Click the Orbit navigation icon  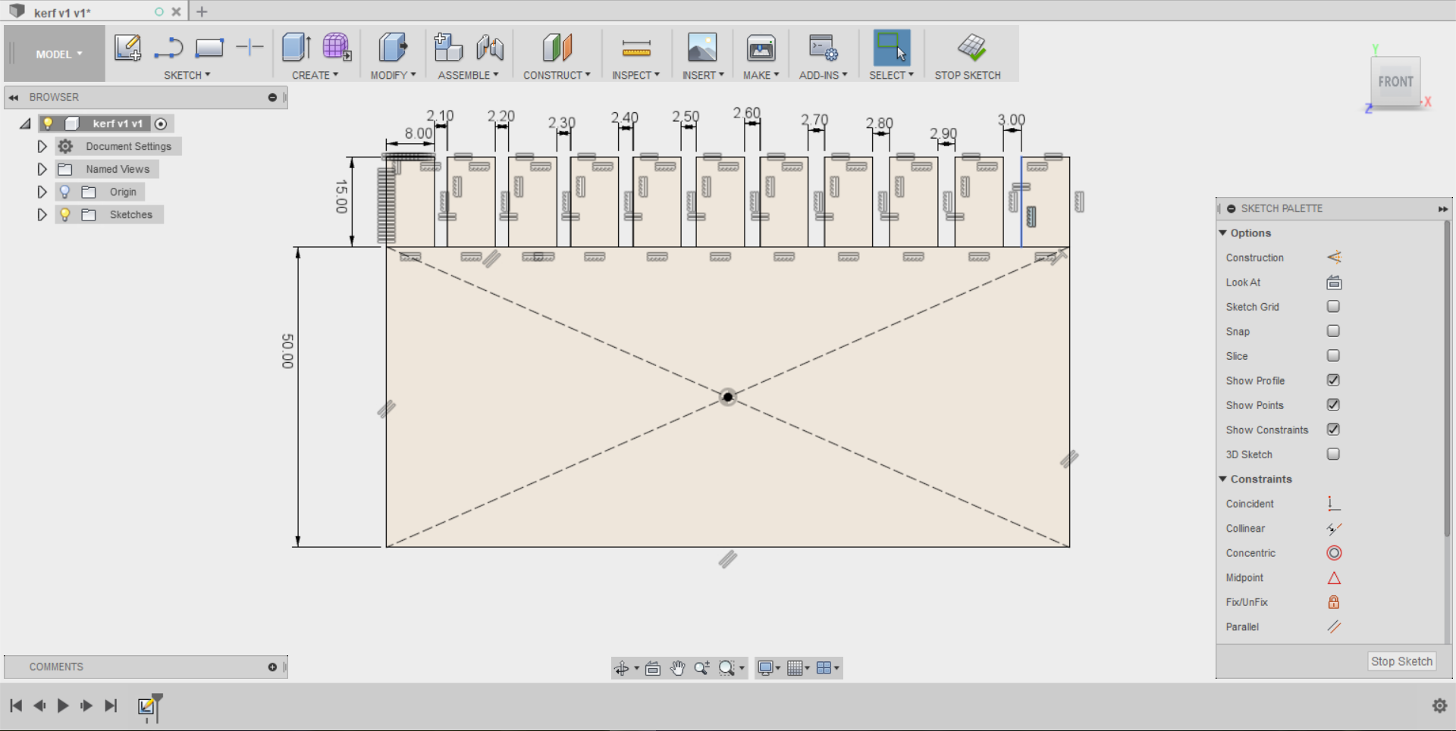click(x=622, y=668)
